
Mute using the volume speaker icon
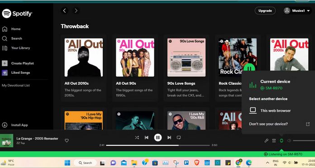(289, 141)
